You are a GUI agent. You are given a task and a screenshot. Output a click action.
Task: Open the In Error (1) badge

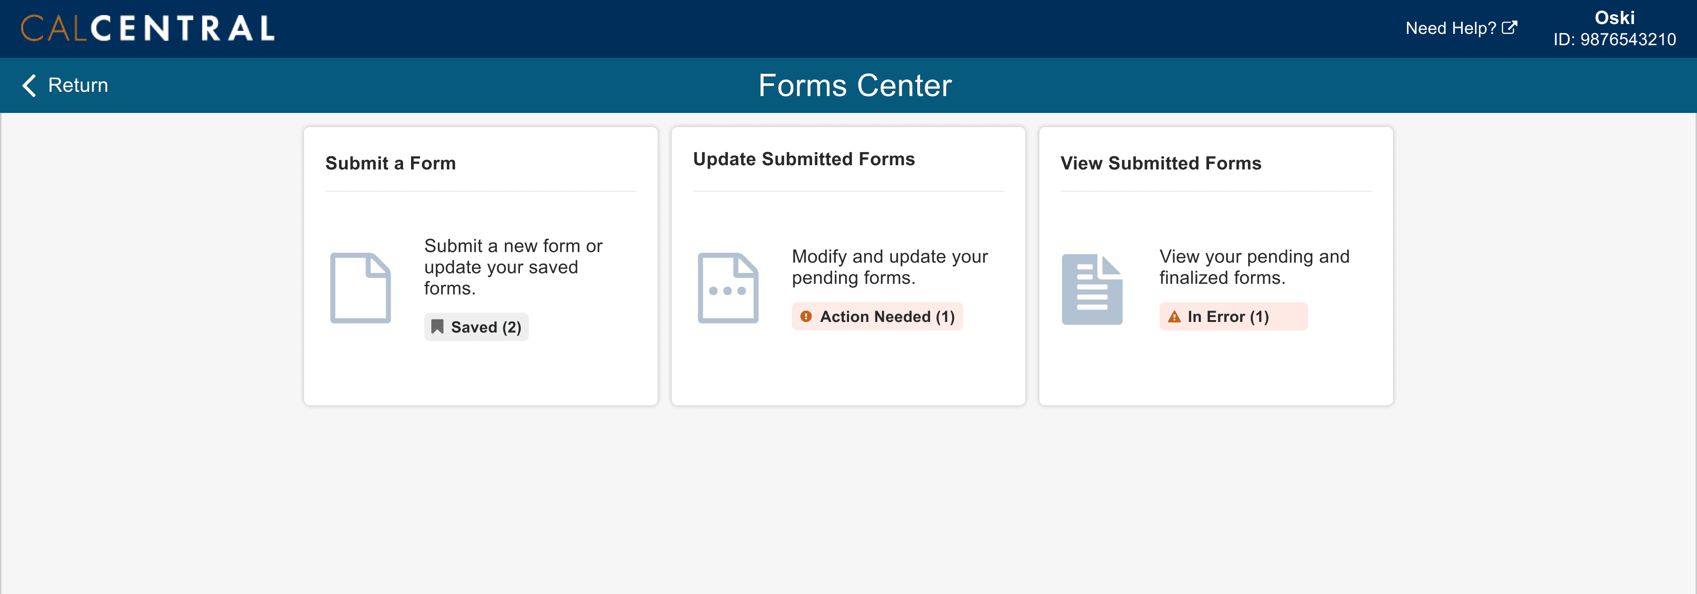click(x=1233, y=316)
